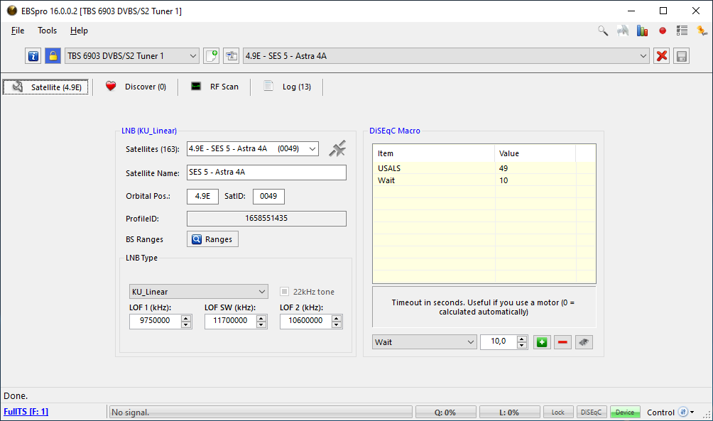Click the Ranges button
The width and height of the screenshot is (713, 421).
(212, 239)
